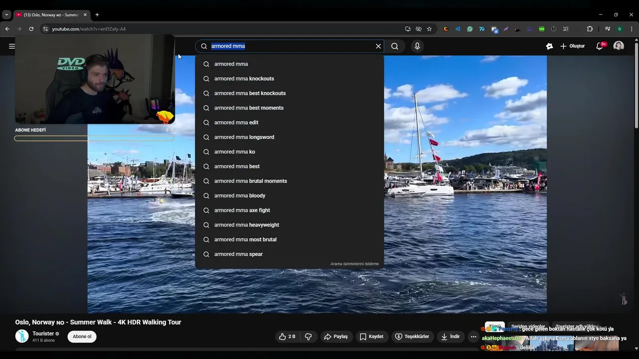Screen dimensions: 639x359
Task: Choose 'armored mma heavyweight' suggestion
Action: click(290, 225)
